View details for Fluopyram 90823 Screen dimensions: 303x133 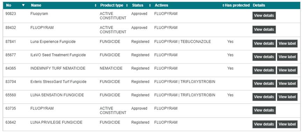pyautogui.click(x=264, y=16)
